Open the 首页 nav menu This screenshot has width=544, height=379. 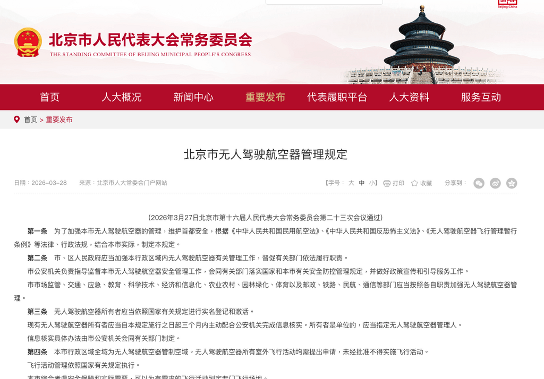tap(49, 97)
